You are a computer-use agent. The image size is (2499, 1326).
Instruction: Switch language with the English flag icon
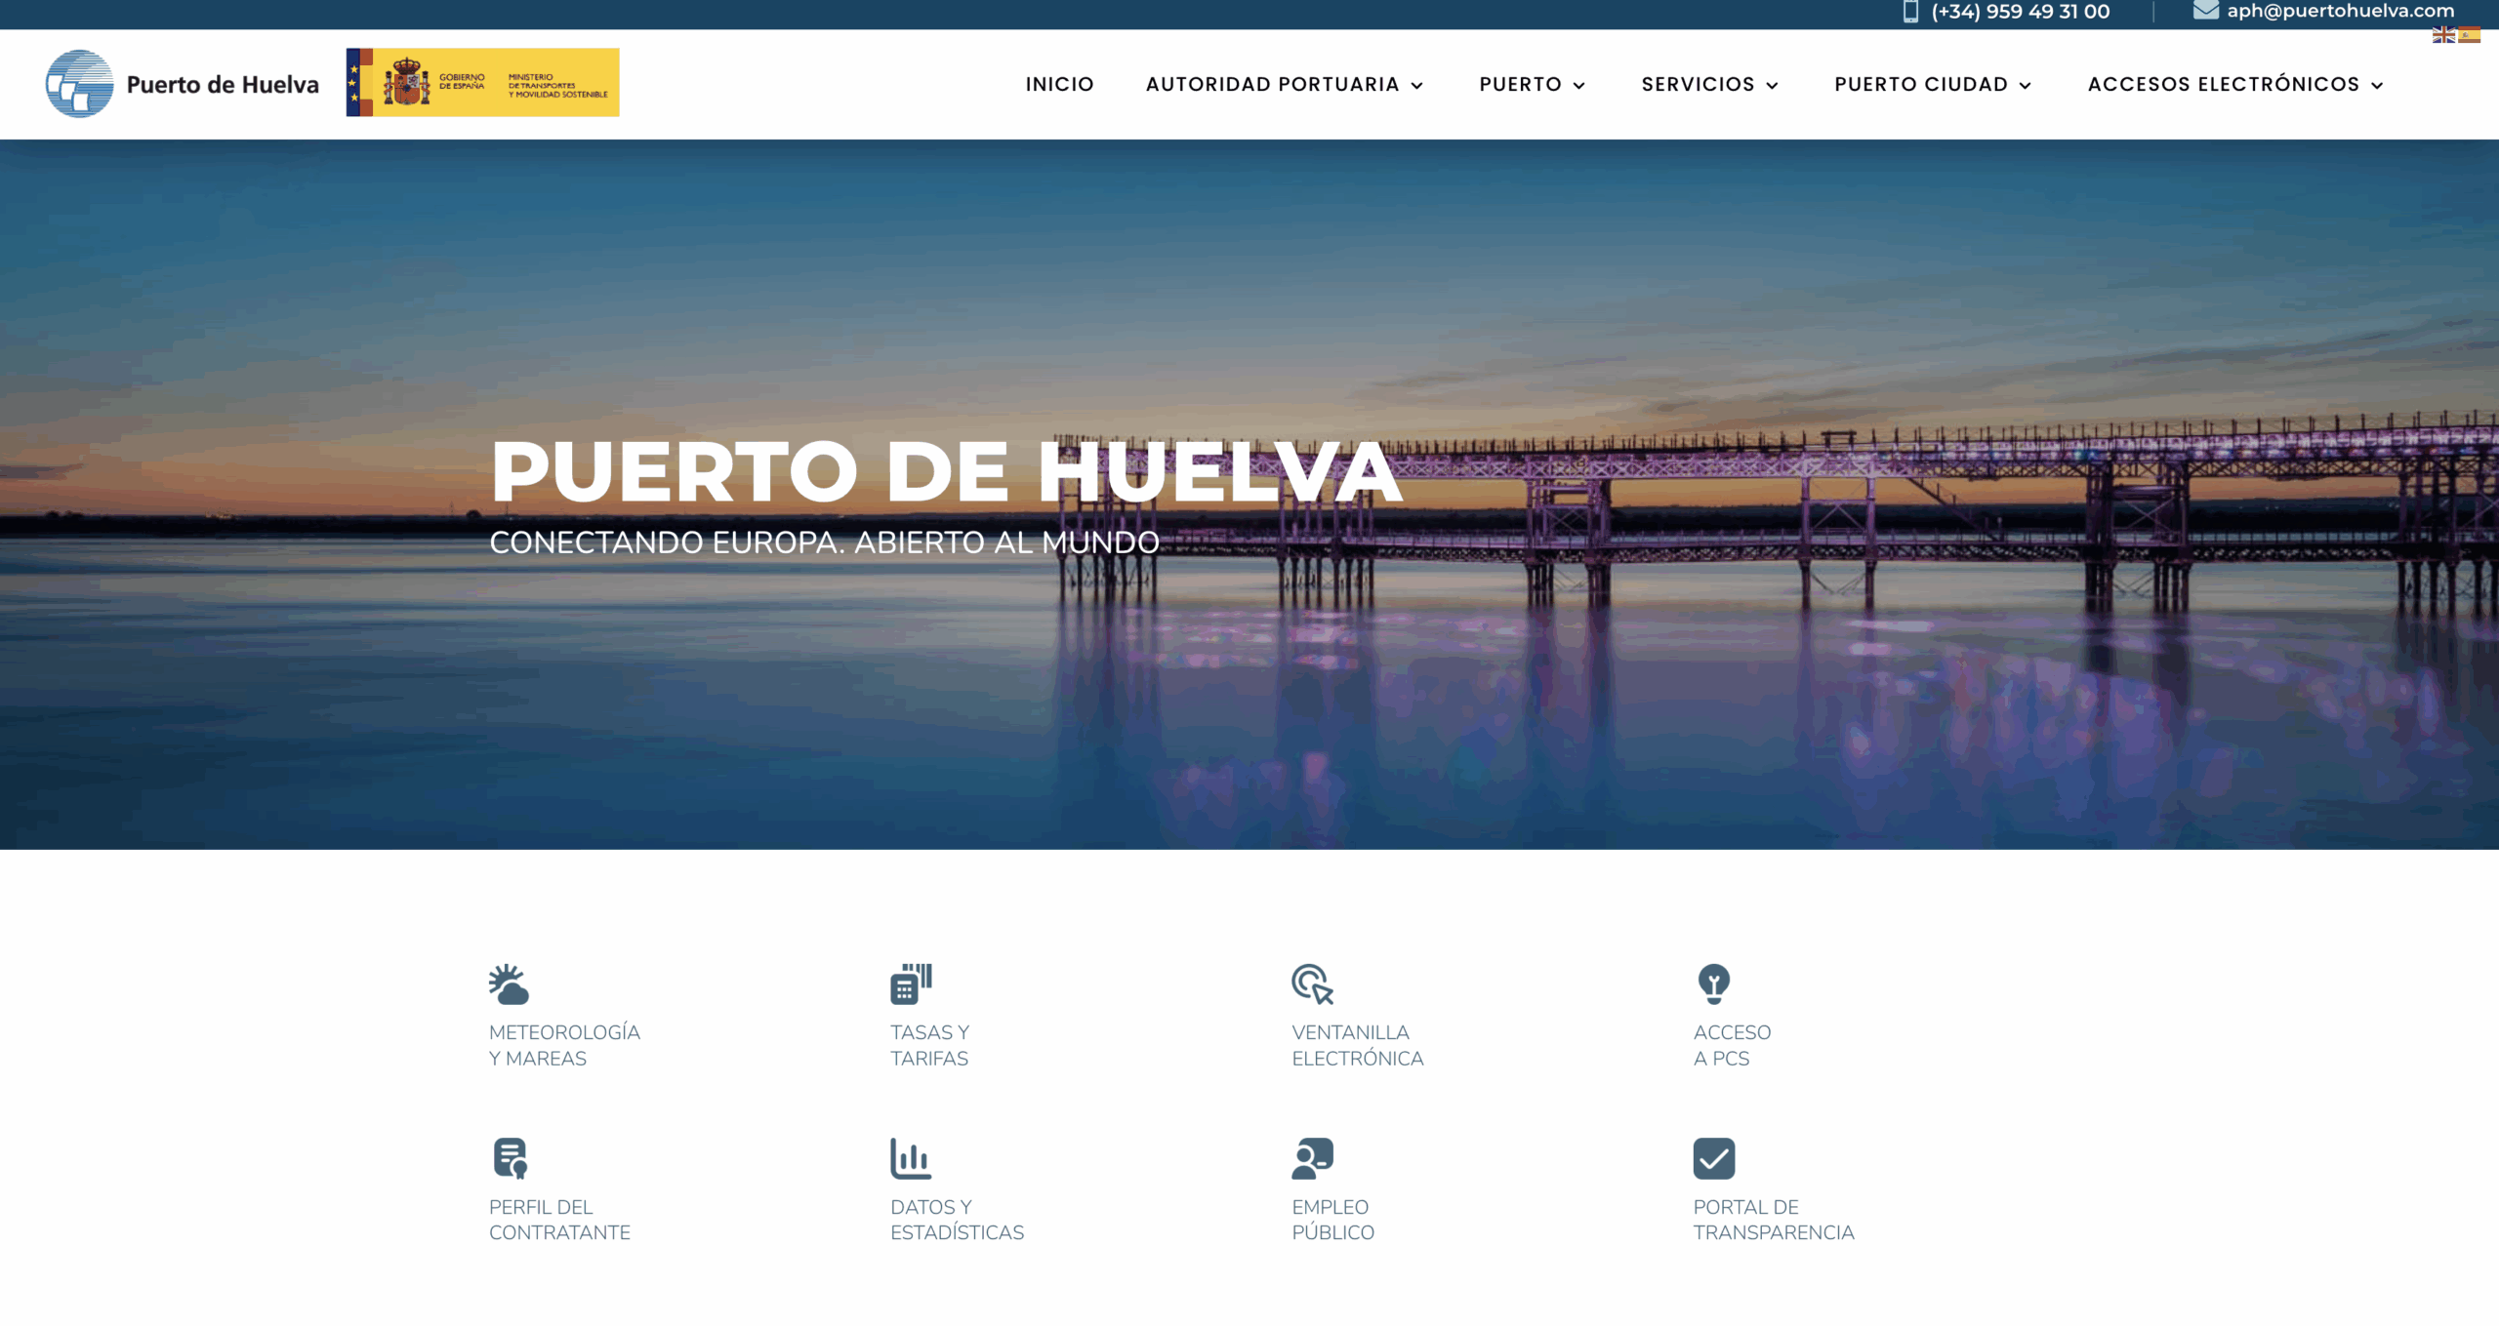point(2443,35)
